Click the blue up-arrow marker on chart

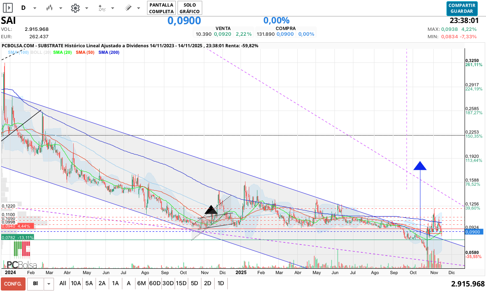click(x=420, y=166)
